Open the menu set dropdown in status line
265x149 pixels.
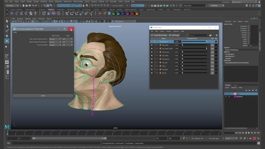click(12, 5)
